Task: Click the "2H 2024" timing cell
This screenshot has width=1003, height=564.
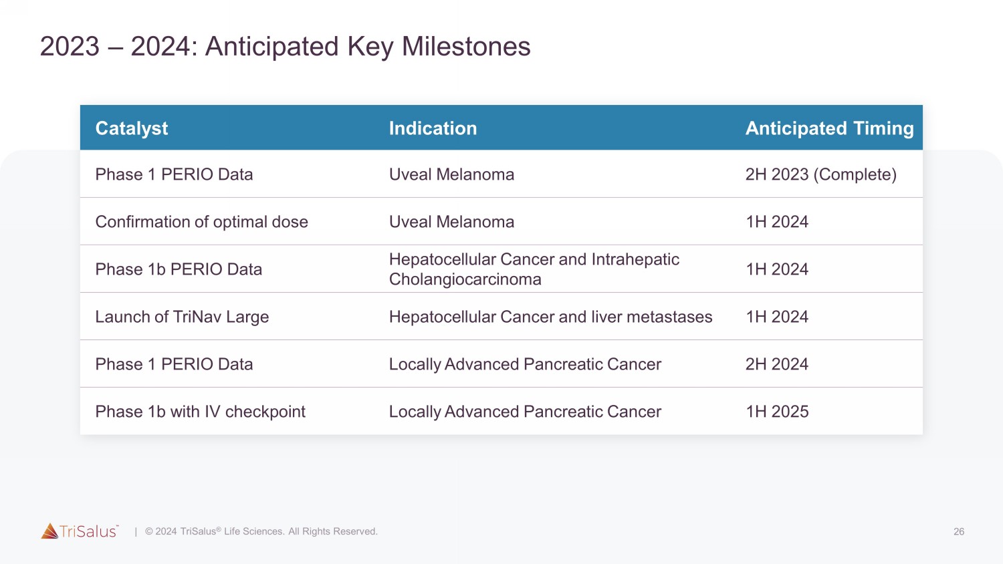Action: coord(776,364)
